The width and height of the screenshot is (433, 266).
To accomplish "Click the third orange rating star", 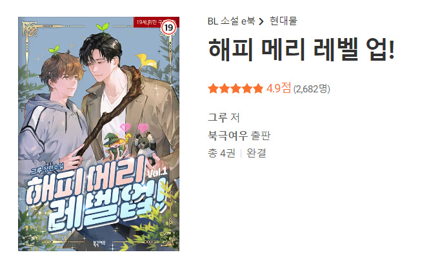I will click(x=236, y=88).
